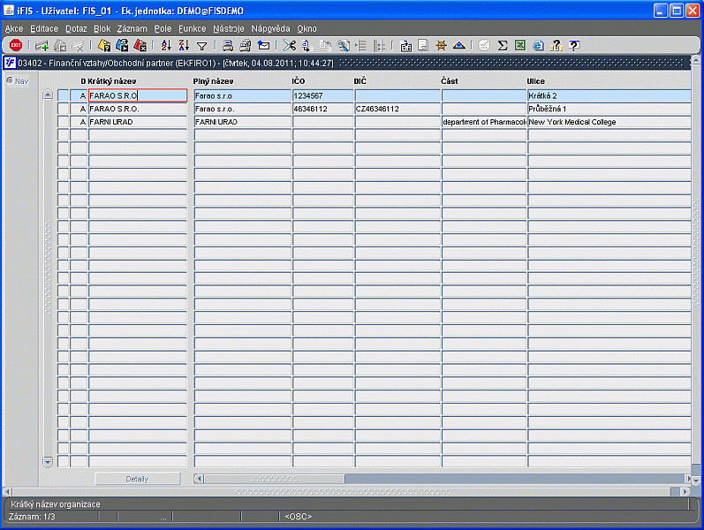Click the IČO cell 46346112
The width and height of the screenshot is (704, 530).
(x=322, y=109)
